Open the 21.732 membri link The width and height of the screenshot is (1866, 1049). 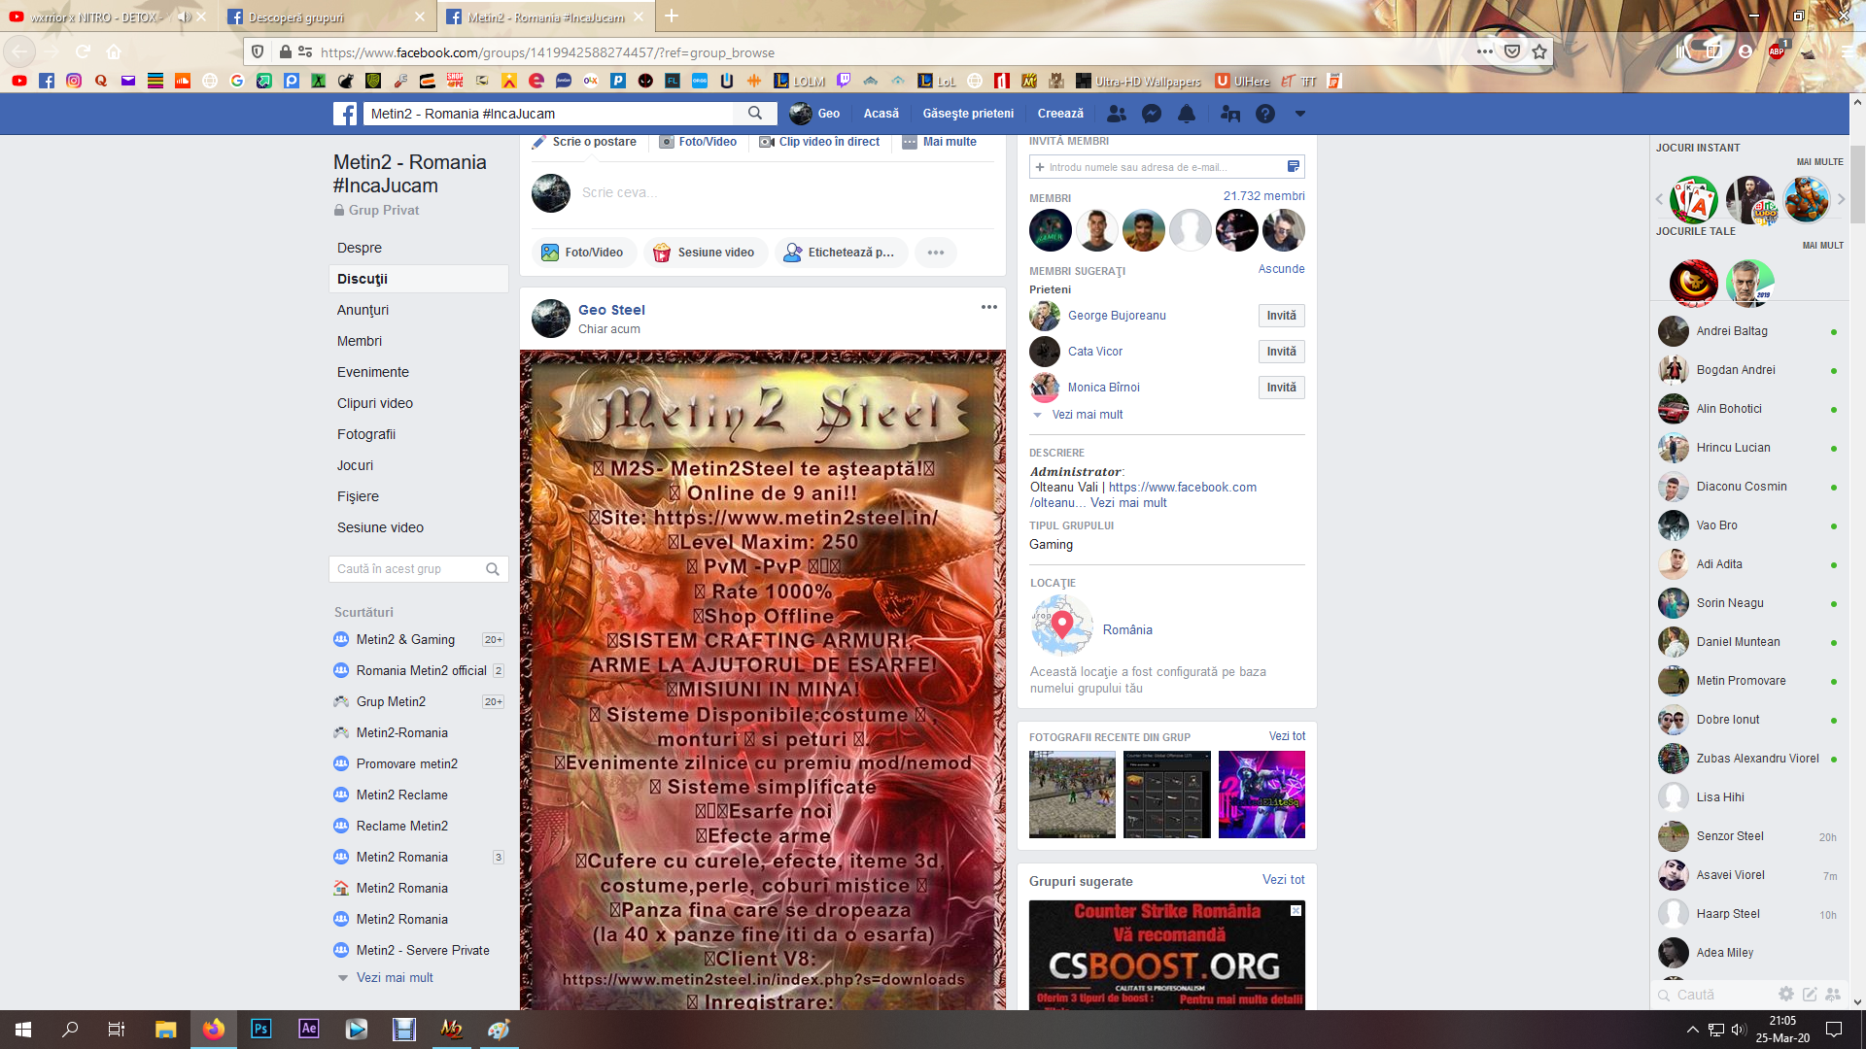tap(1263, 196)
